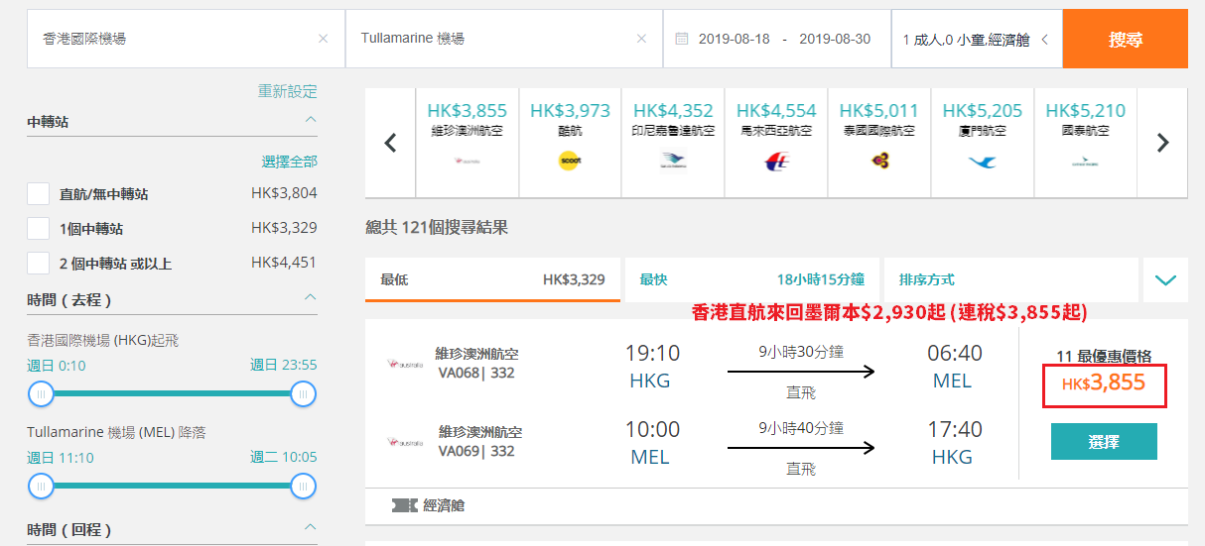Open passengers and cabin class dropdown

(977, 40)
